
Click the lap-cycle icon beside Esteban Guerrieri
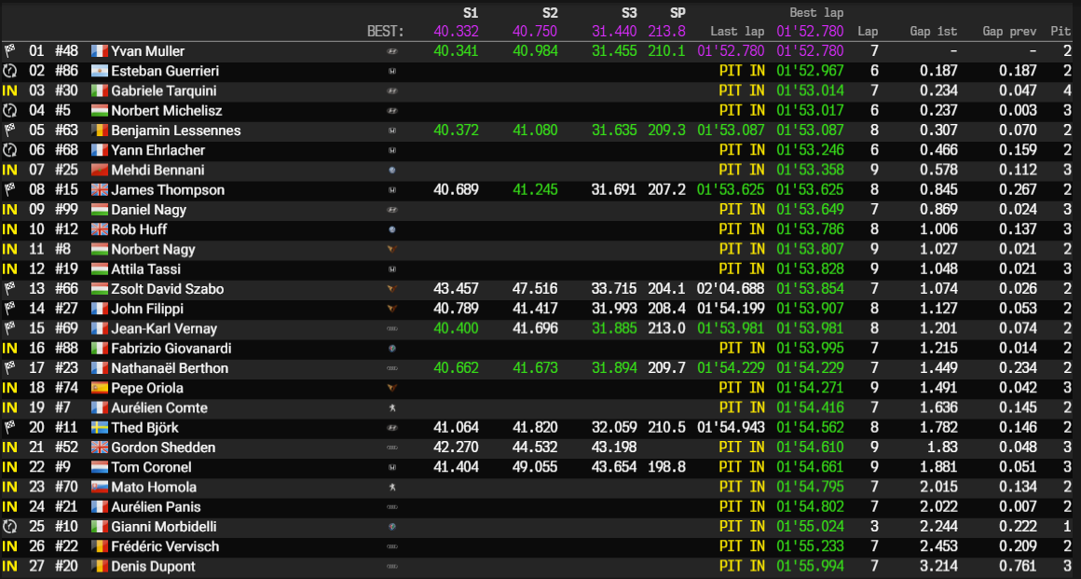[x=8, y=70]
